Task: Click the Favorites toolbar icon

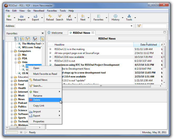Action: click(98, 16)
